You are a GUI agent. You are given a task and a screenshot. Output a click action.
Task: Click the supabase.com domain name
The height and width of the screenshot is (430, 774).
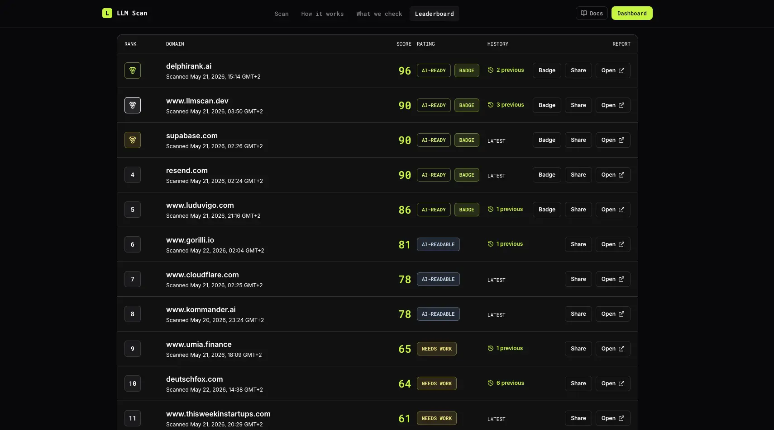192,136
